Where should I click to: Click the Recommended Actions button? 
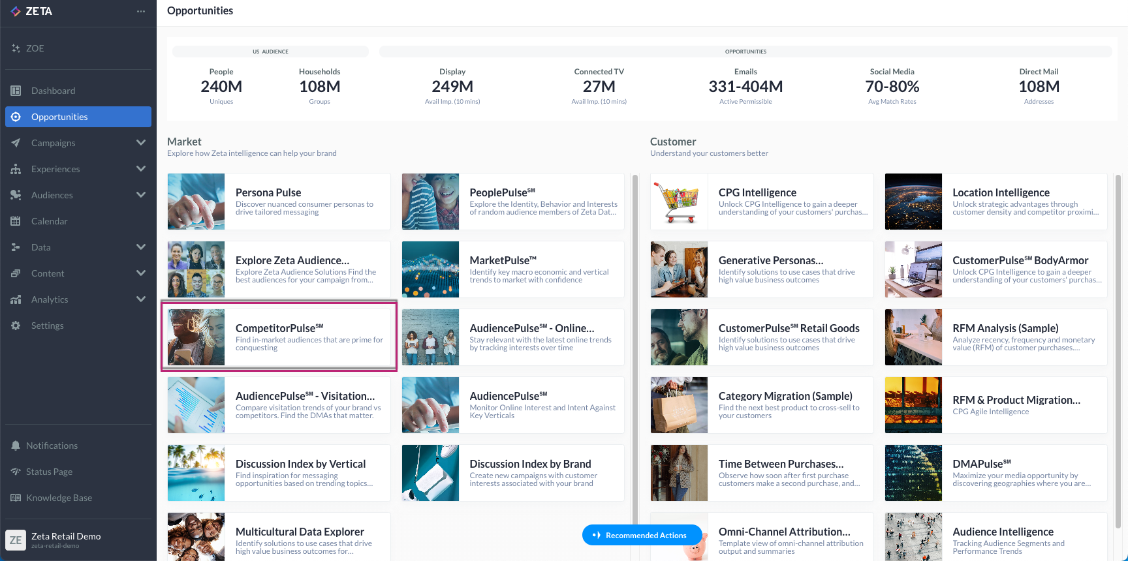(x=642, y=536)
